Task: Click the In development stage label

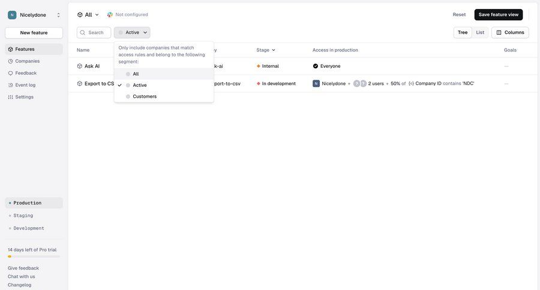Action: 278,84
